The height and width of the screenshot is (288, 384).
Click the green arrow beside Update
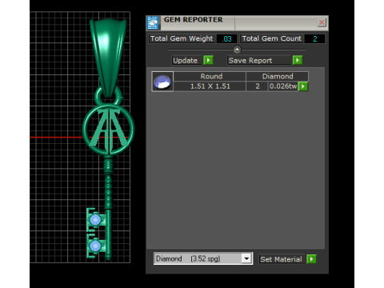coord(208,60)
